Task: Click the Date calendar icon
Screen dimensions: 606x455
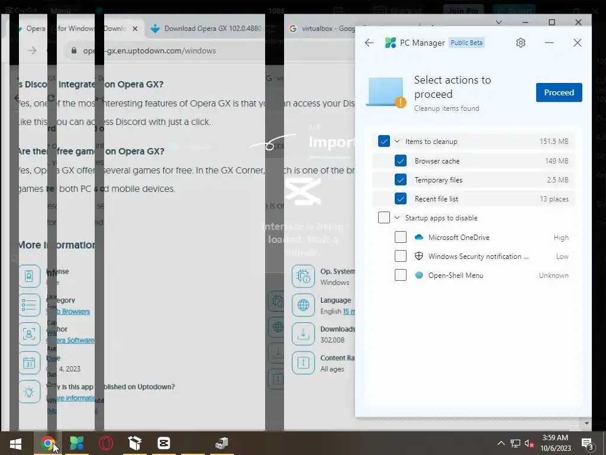Action: pyautogui.click(x=29, y=363)
